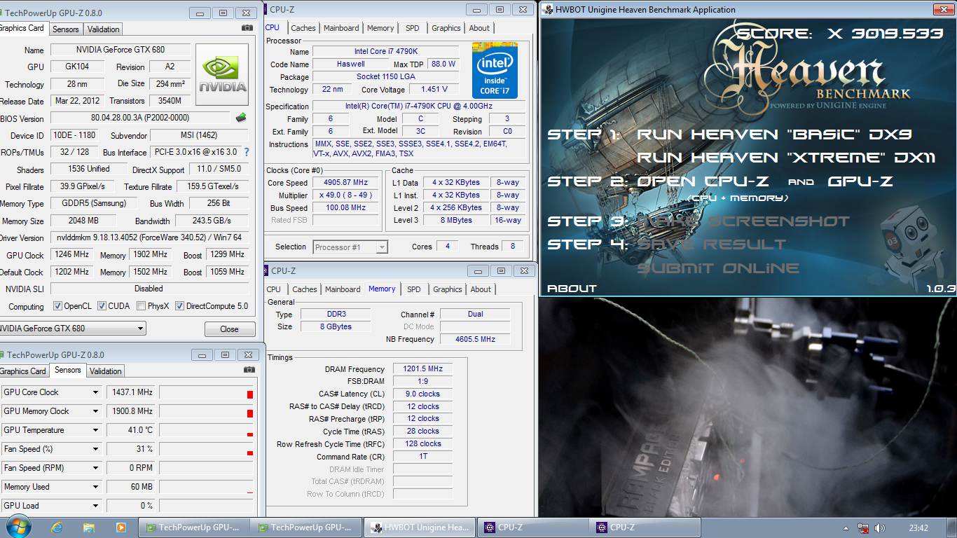Open the Memory Used sensor dropdown
Image resolution: width=957 pixels, height=538 pixels.
[96, 487]
